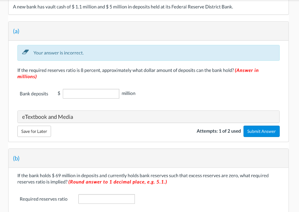299x212 pixels.
Task: Select the Required reserves ratio input field
Action: [x=106, y=199]
